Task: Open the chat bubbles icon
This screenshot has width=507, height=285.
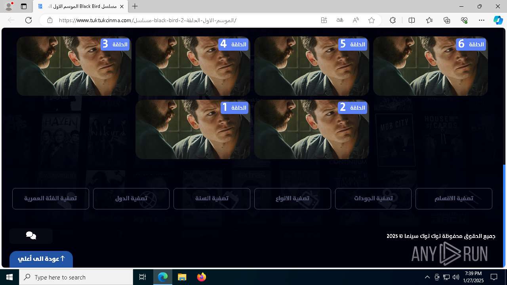Action: [31, 236]
